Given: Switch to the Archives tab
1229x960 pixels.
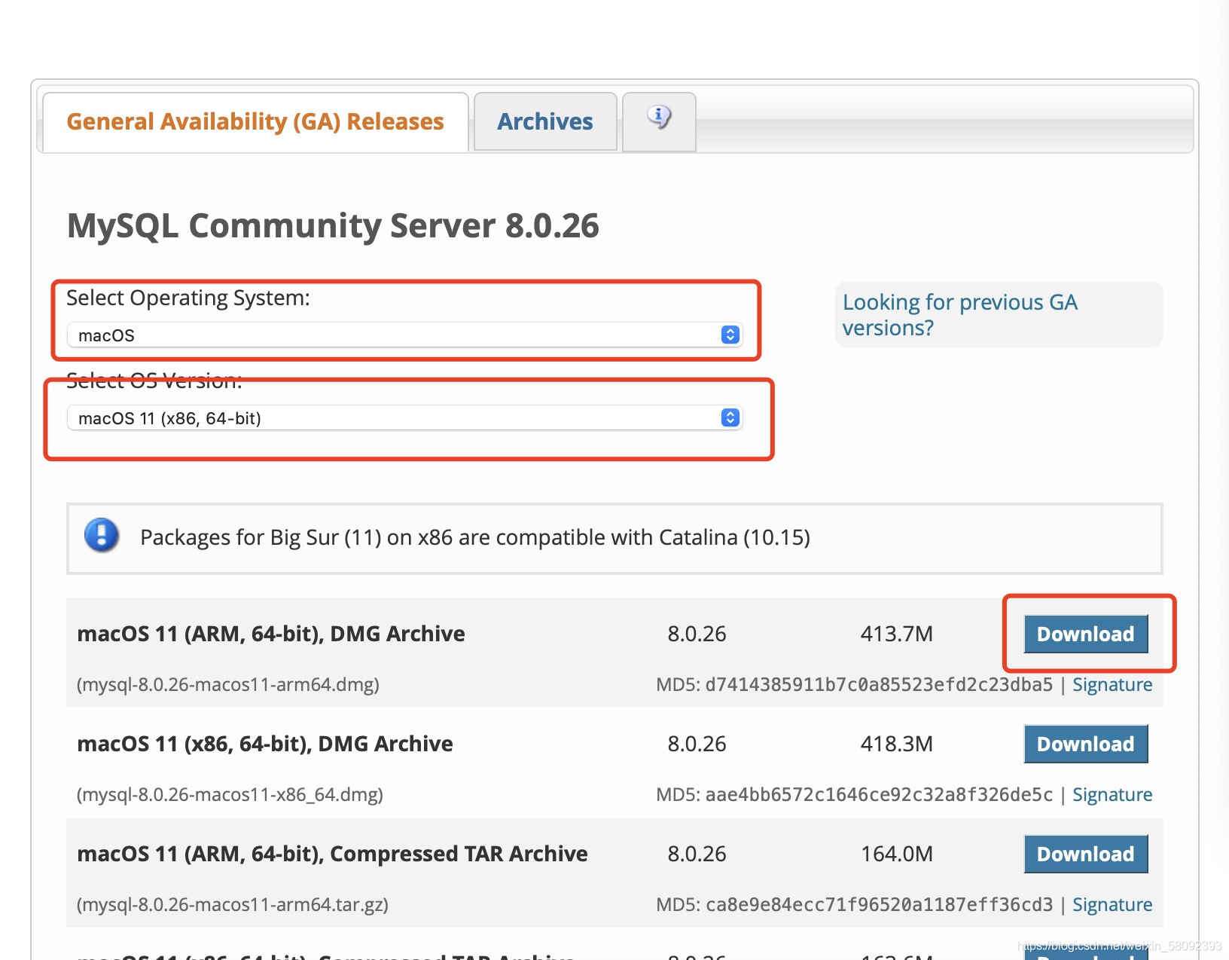Looking at the screenshot, I should click(x=545, y=122).
